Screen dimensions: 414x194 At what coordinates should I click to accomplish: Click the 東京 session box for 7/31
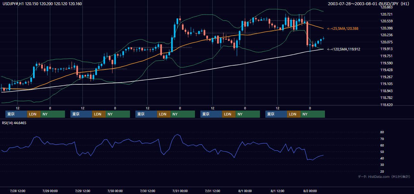(x=211, y=114)
